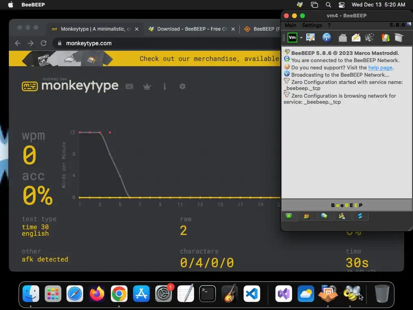The height and width of the screenshot is (310, 413).
Task: Click the BeeBEEP bee icon in menu bar
Action: tap(300, 5)
